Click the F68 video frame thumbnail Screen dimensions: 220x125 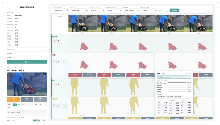pos(170,23)
